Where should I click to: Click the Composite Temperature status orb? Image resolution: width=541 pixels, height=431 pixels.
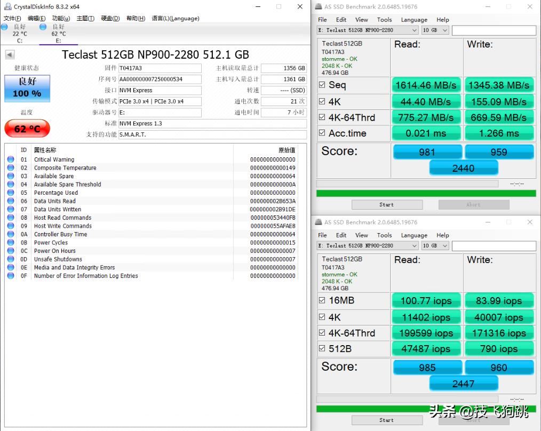(11, 167)
